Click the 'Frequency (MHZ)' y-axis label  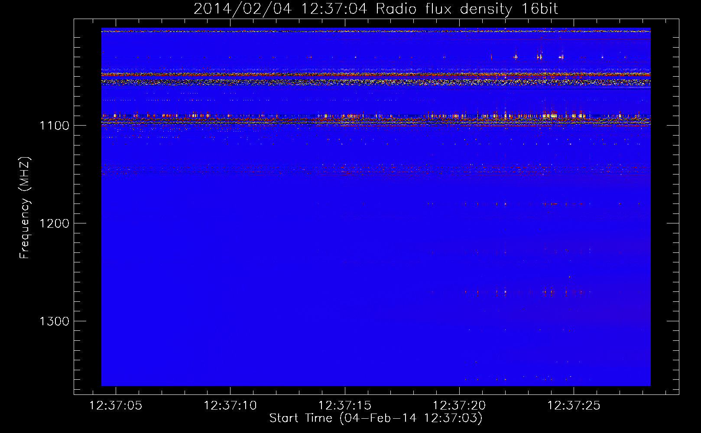pyautogui.click(x=25, y=208)
